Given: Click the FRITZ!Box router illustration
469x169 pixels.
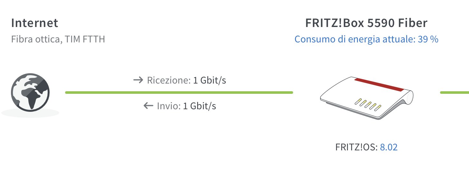Looking at the screenshot, I should click(367, 98).
